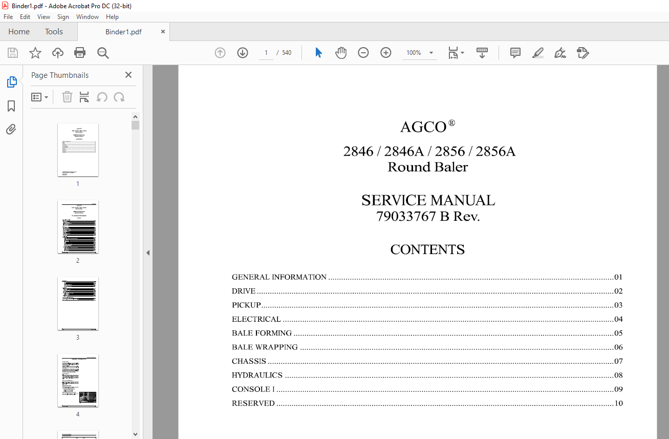Open the Find text magnifier tool
The width and height of the screenshot is (669, 439).
point(103,53)
